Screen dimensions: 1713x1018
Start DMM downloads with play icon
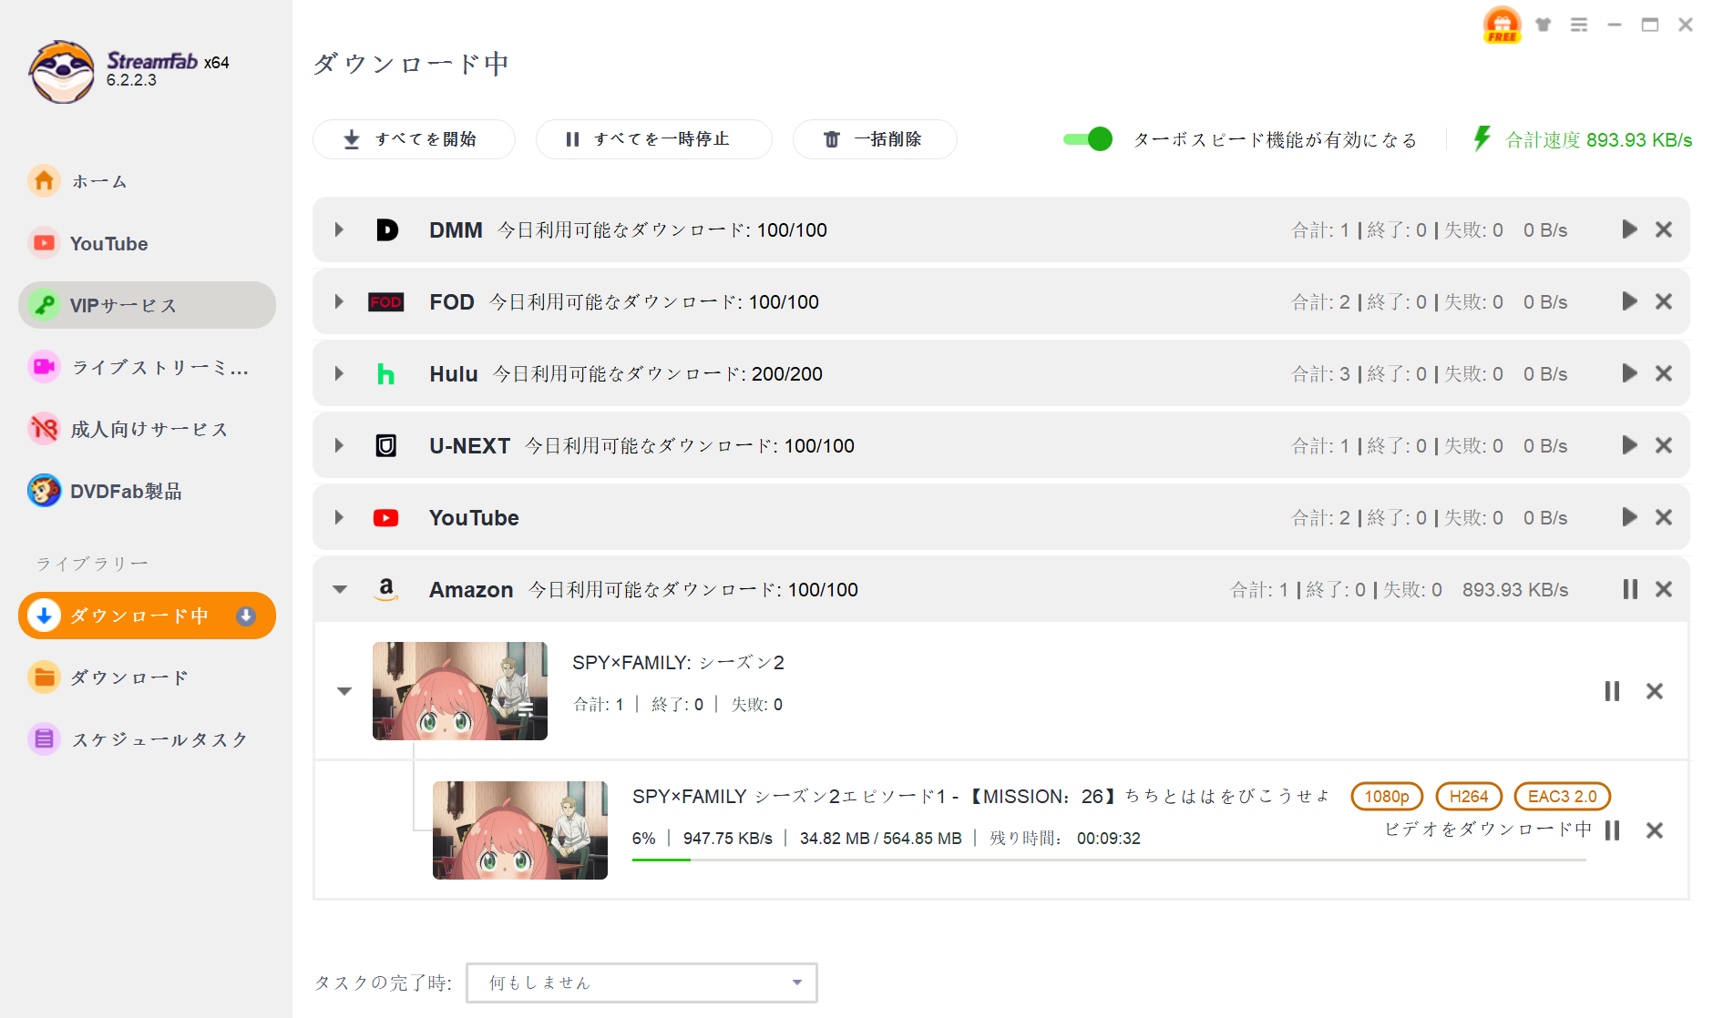(1629, 229)
